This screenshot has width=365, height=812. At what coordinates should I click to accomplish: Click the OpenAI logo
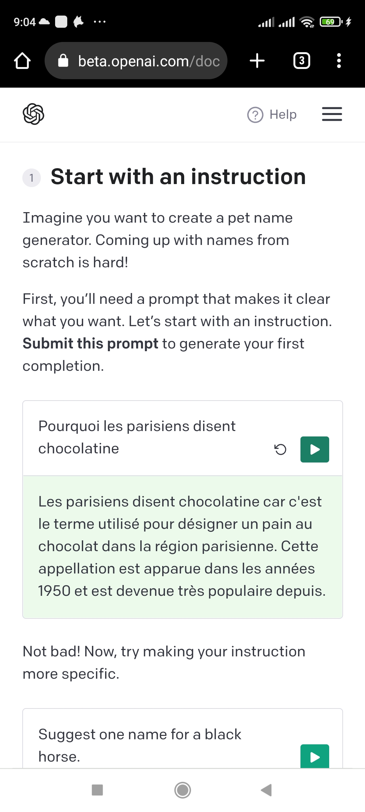[33, 114]
